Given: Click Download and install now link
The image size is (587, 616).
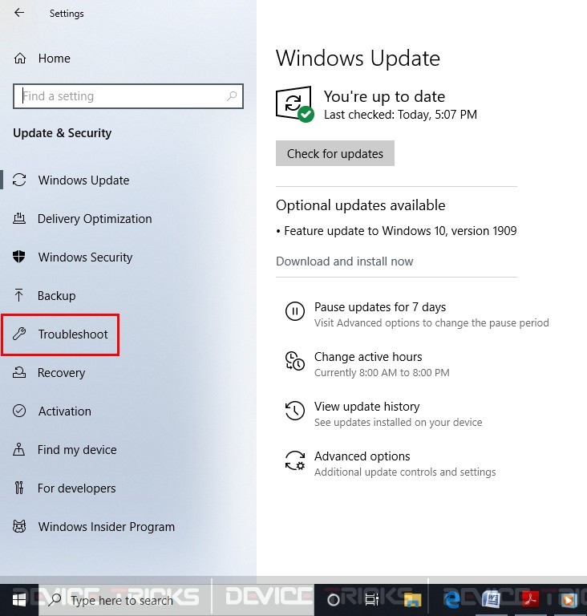Looking at the screenshot, I should [345, 261].
